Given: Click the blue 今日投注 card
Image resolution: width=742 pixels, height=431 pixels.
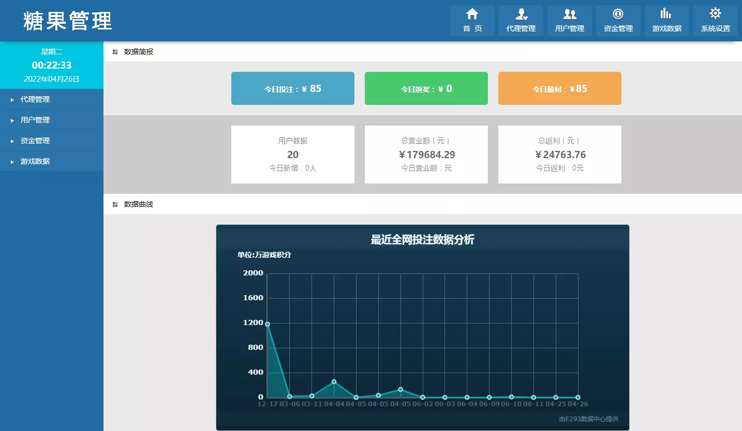Looking at the screenshot, I should 292,88.
